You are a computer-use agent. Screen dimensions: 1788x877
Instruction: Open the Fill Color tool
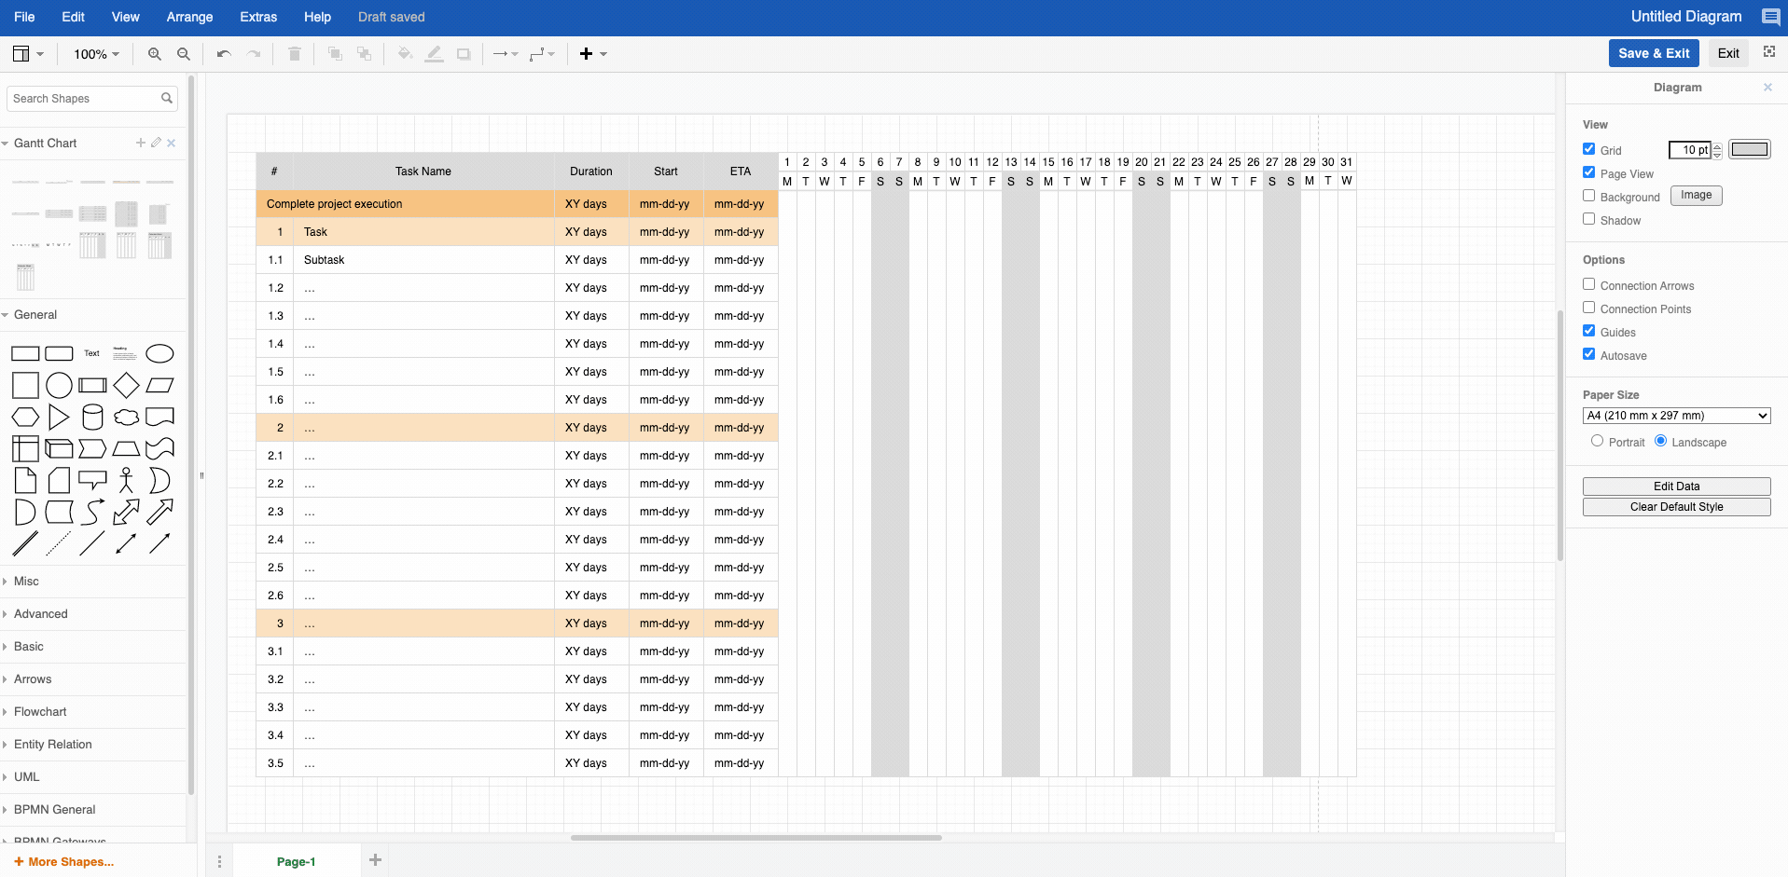404,53
